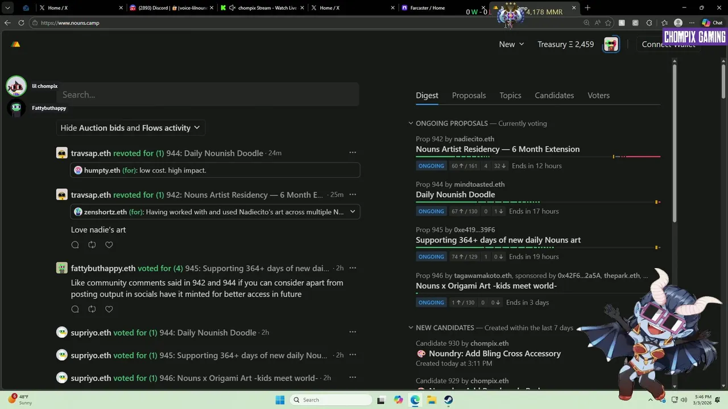
Task: Repost fattybuthappy.eth's comment
Action: [x=92, y=309]
